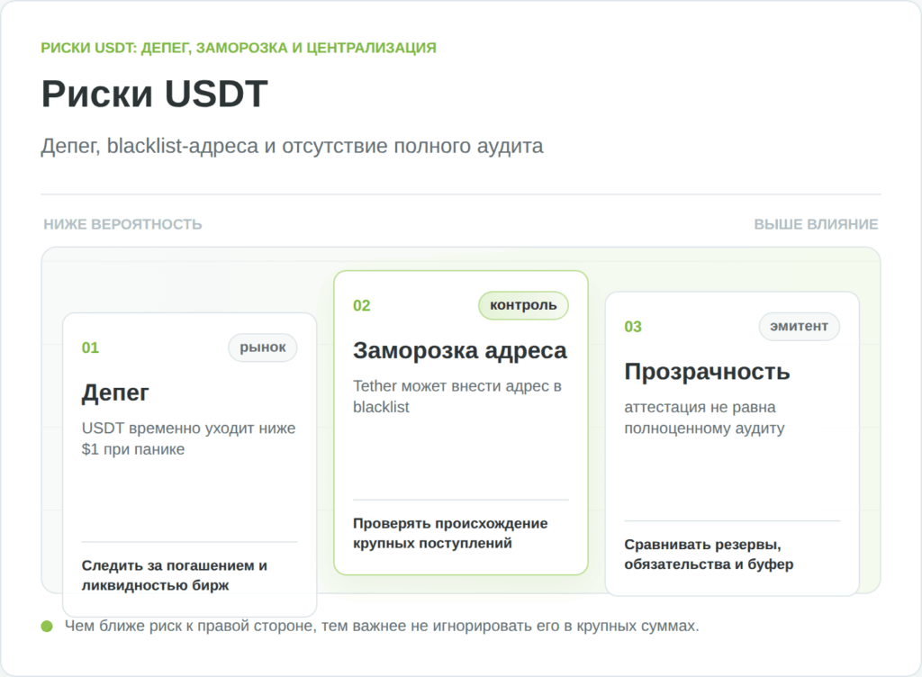Viewport: 922px width, 677px height.
Task: Click advice Следить за погашением и ликвидностью бирж
Action: coord(174,575)
